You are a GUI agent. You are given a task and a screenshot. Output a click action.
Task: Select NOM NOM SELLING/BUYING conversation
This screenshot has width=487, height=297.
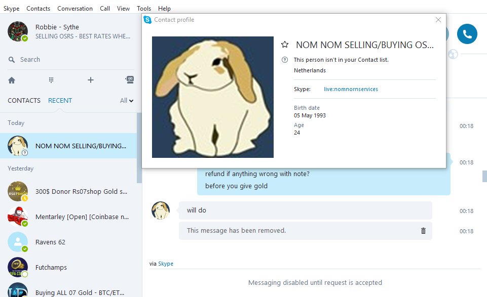click(x=68, y=146)
